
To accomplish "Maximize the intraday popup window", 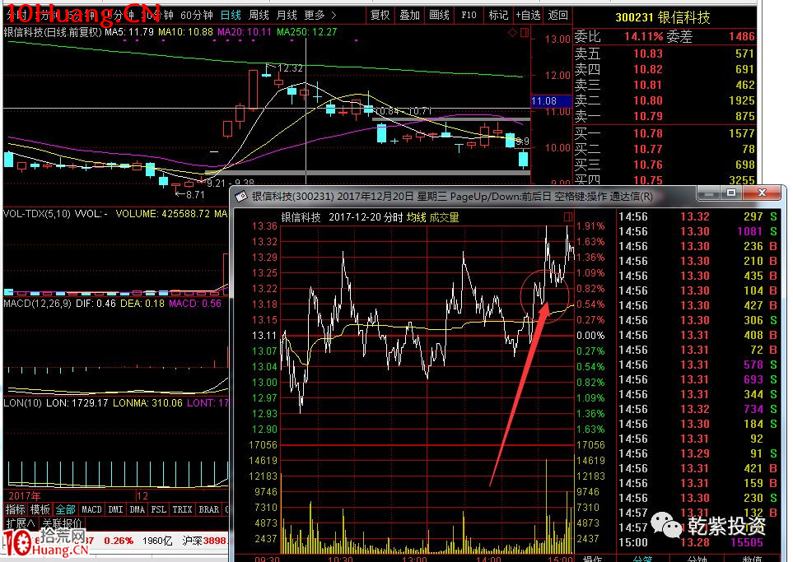I will pyautogui.click(x=730, y=193).
